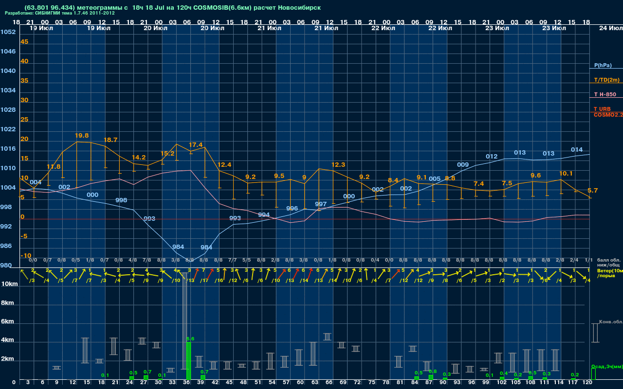Click the COSMO2.2 legend text
Image resolution: width=623 pixels, height=389 pixels.
[x=608, y=115]
